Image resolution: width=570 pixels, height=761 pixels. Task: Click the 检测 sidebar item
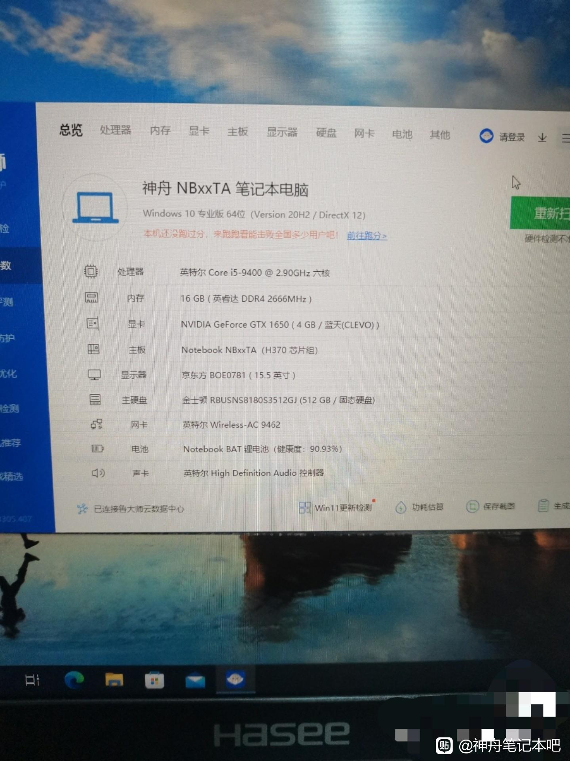pyautogui.click(x=9, y=408)
